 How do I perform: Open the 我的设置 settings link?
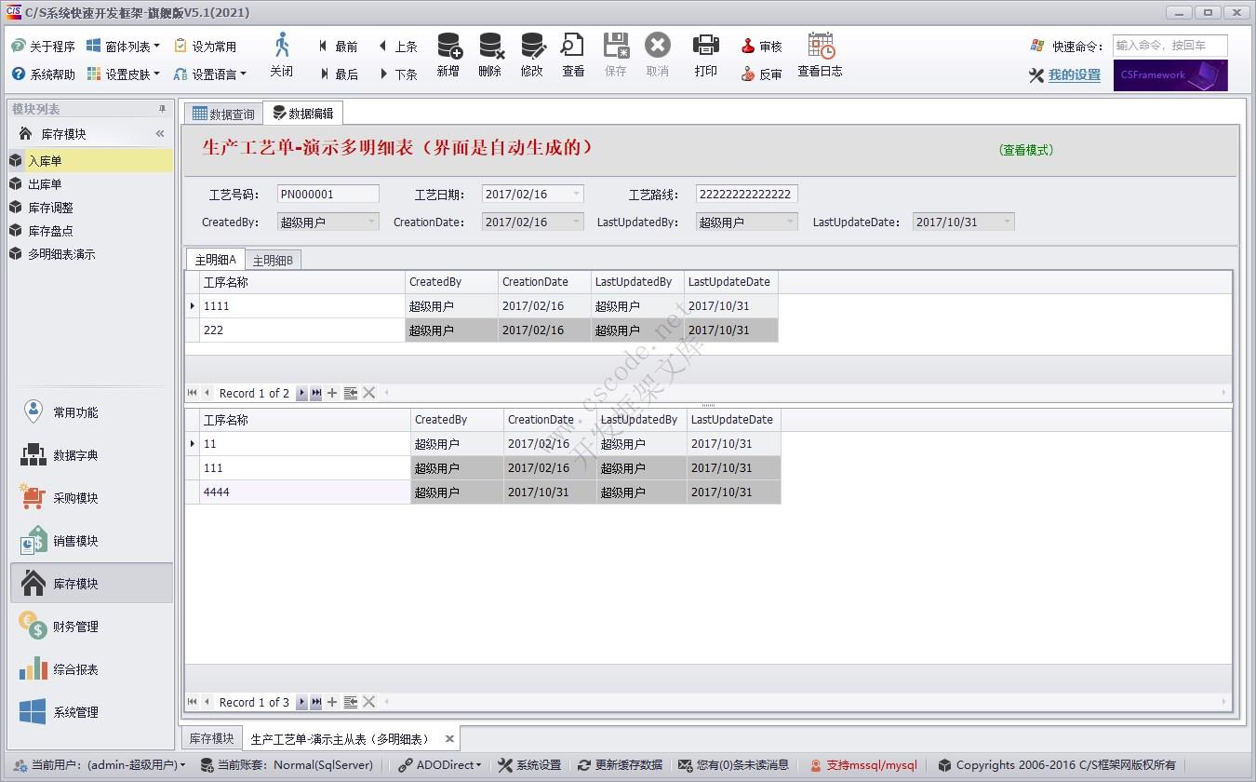tap(1072, 75)
